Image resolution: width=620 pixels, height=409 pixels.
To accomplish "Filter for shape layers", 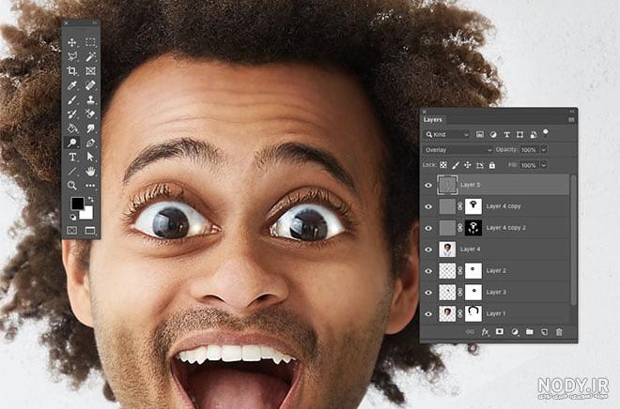I will pos(520,135).
